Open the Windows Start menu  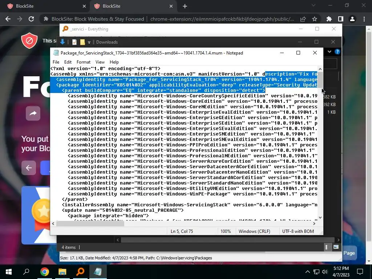[x=9, y=272]
